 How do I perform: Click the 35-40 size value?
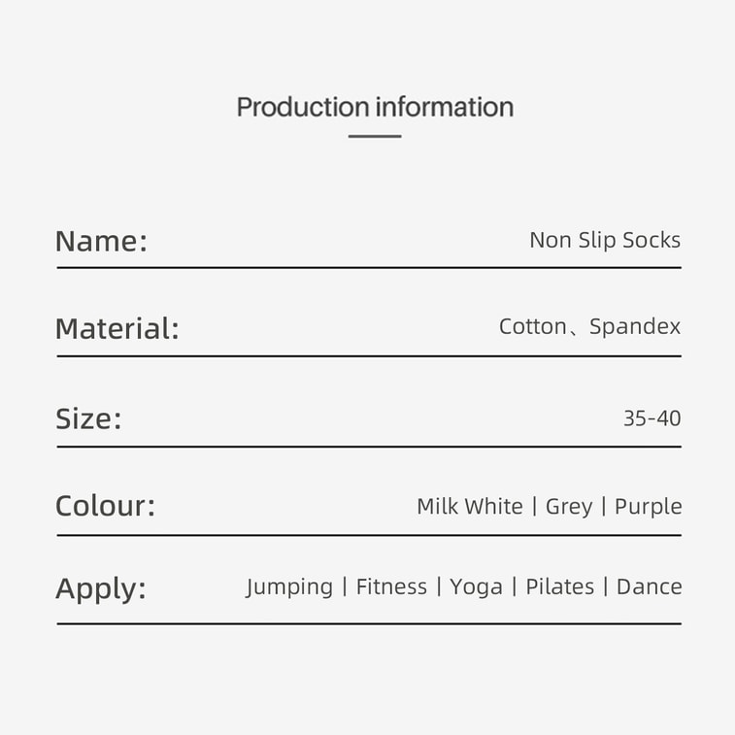pos(651,418)
